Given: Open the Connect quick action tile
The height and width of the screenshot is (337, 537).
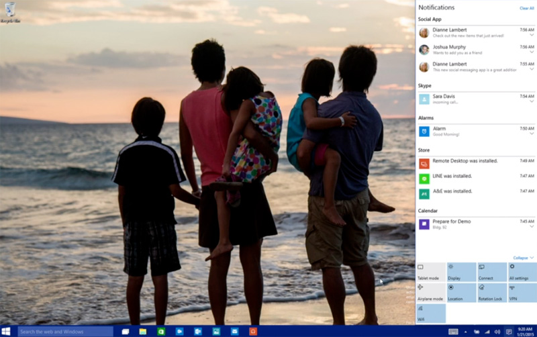Looking at the screenshot, I should (x=491, y=272).
